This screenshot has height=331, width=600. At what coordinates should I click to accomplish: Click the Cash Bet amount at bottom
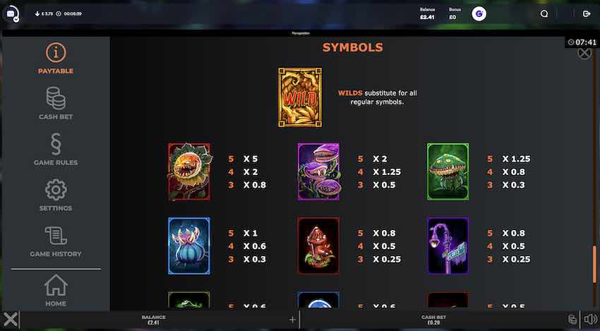coord(433,323)
